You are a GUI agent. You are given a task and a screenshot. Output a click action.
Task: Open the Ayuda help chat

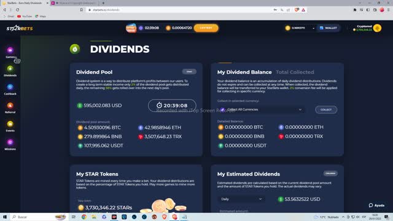click(x=376, y=205)
